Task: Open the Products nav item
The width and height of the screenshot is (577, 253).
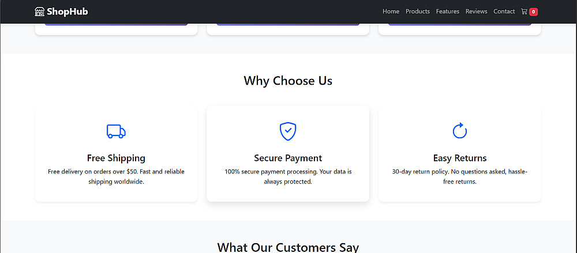Action: pos(418,12)
